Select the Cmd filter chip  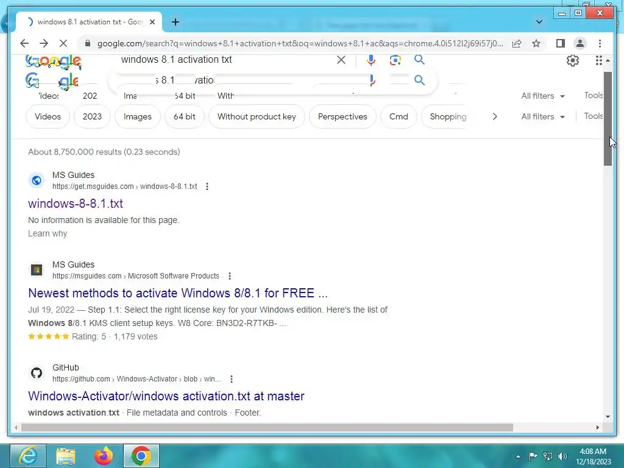(x=399, y=116)
